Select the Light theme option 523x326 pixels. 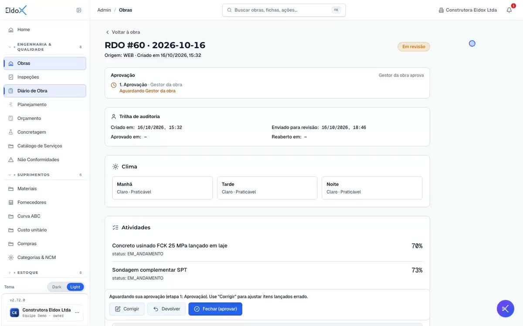click(75, 287)
